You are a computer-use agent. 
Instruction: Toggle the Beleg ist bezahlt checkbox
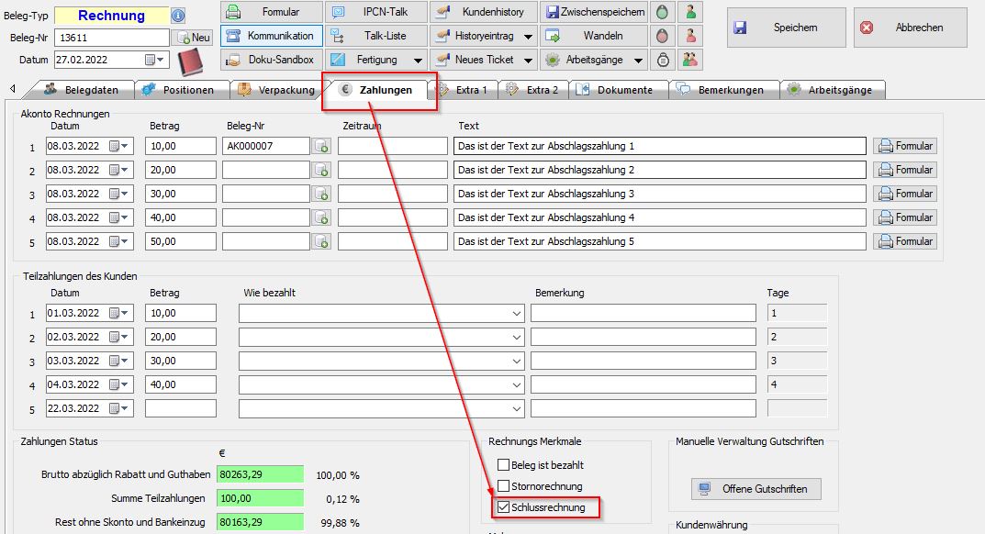click(x=503, y=465)
